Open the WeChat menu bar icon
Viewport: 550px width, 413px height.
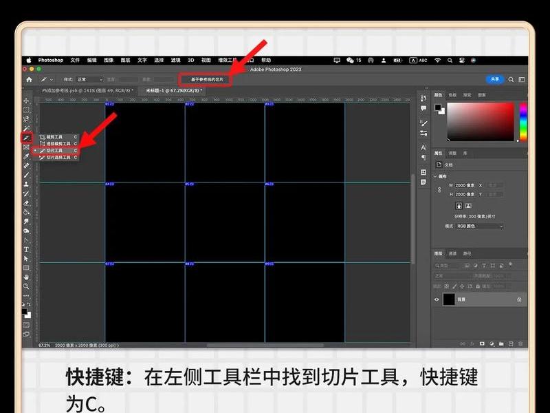coord(350,61)
